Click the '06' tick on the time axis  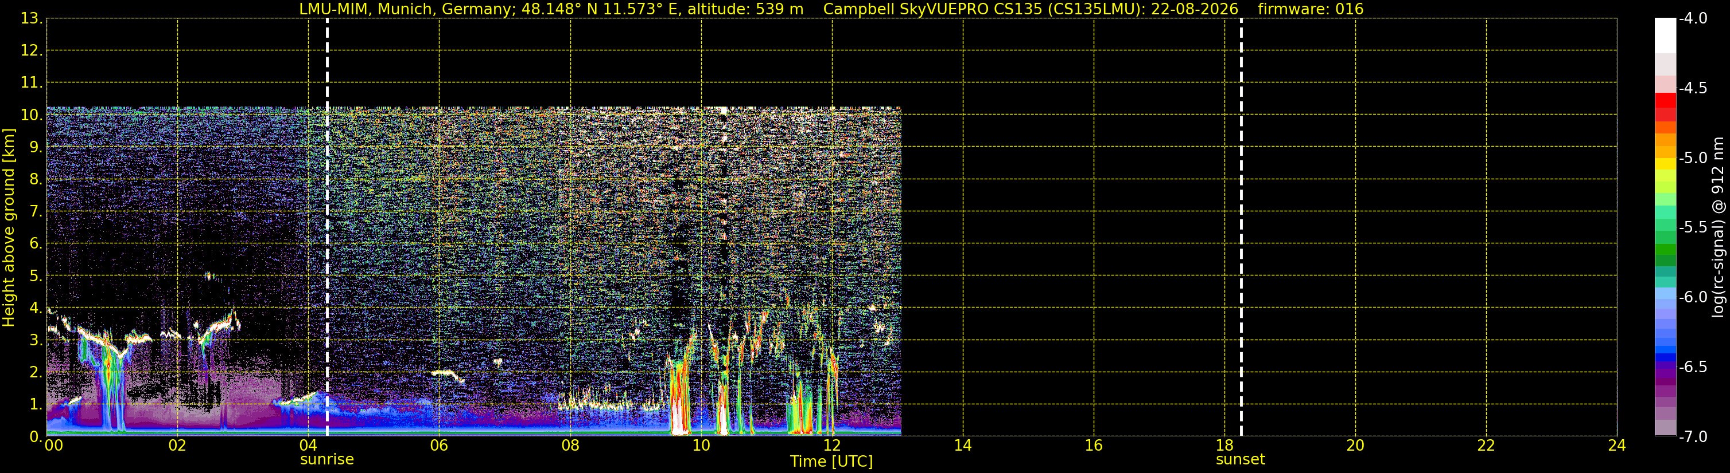(x=439, y=446)
